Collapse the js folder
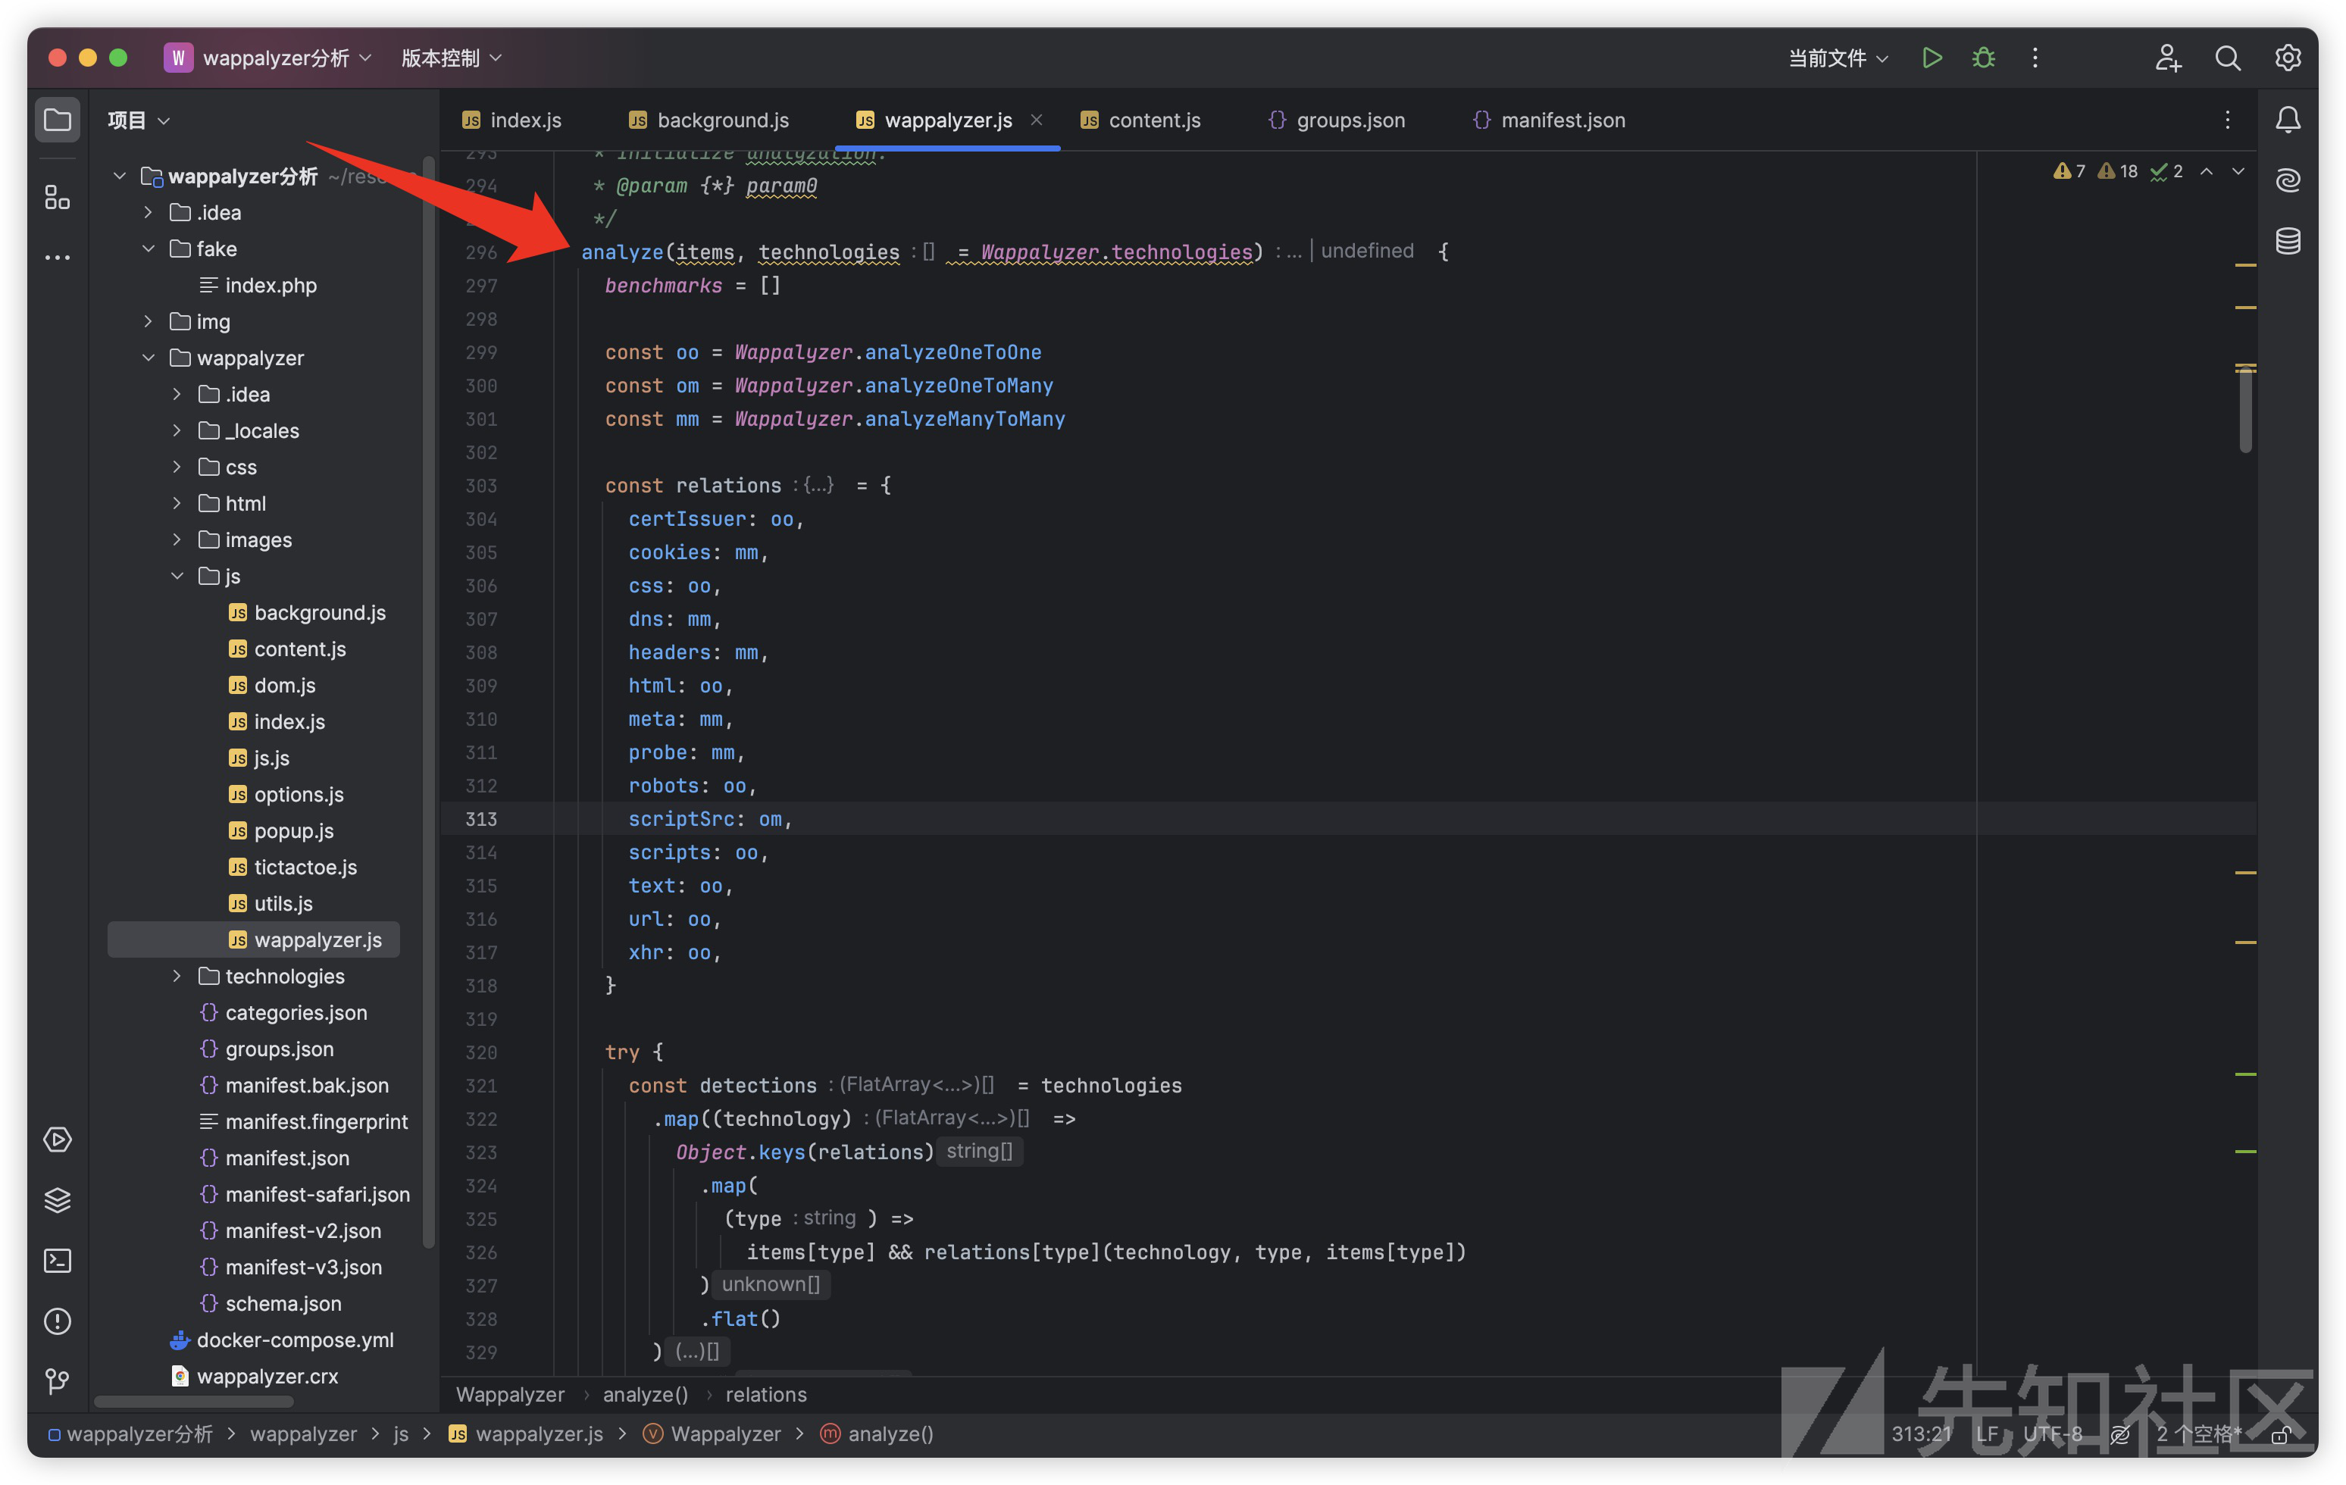Image resolution: width=2346 pixels, height=1485 pixels. coord(177,577)
